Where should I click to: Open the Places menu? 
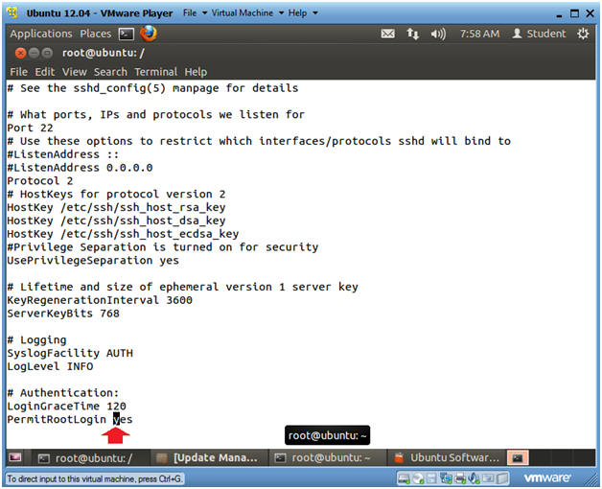coord(96,34)
